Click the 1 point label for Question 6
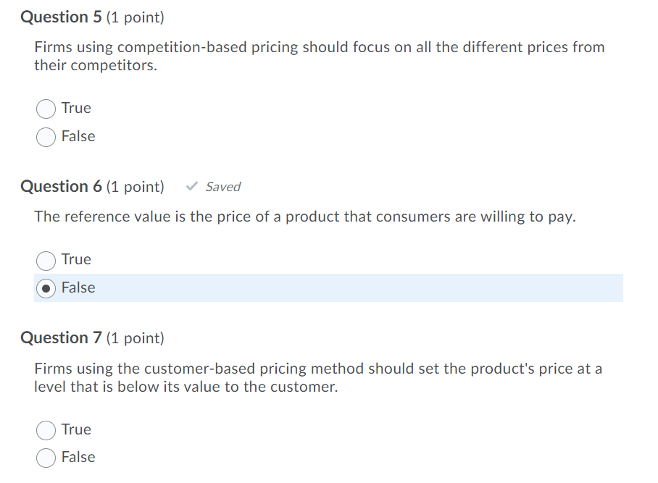 [134, 187]
